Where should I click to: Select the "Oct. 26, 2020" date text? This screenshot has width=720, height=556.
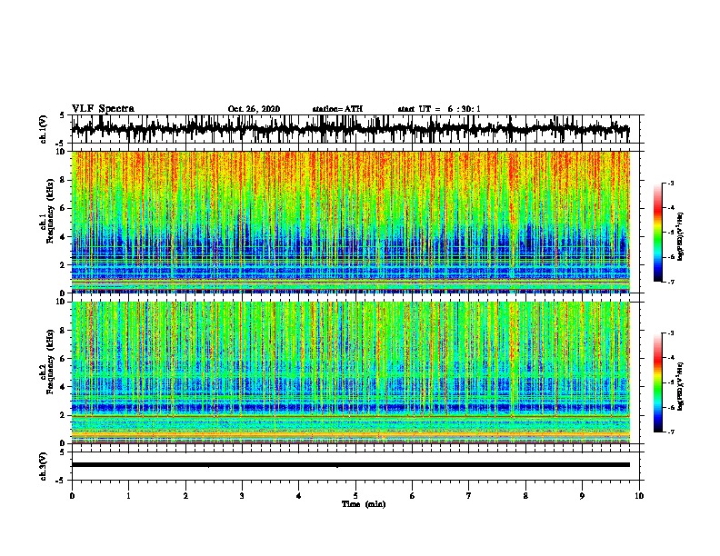[x=254, y=109]
